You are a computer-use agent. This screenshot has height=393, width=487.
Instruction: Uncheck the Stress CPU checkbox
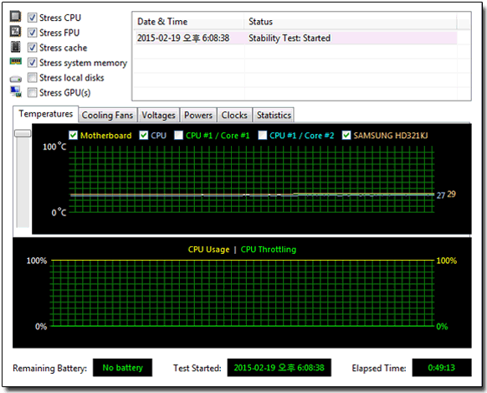[x=33, y=18]
